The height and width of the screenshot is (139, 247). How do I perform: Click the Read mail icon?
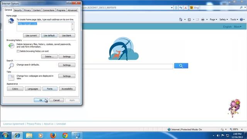[x=197, y=20]
